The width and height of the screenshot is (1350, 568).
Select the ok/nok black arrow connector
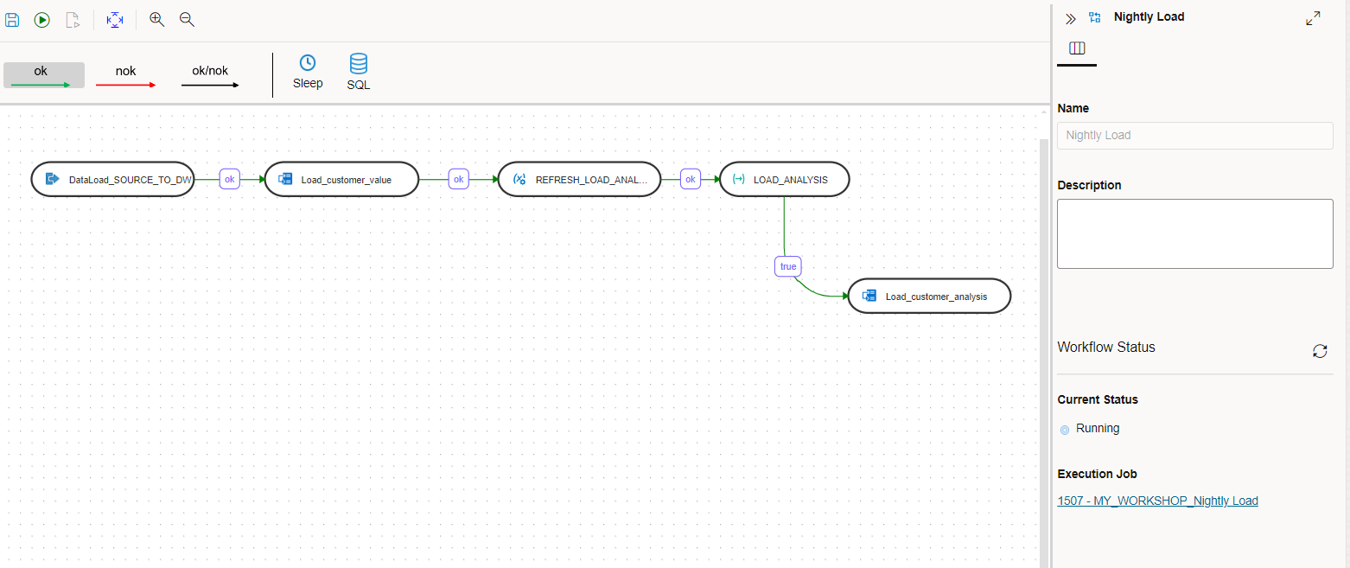click(210, 75)
